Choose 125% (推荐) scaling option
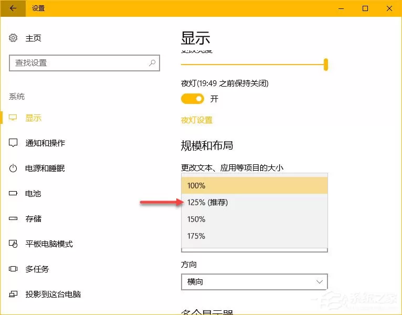 pos(255,203)
